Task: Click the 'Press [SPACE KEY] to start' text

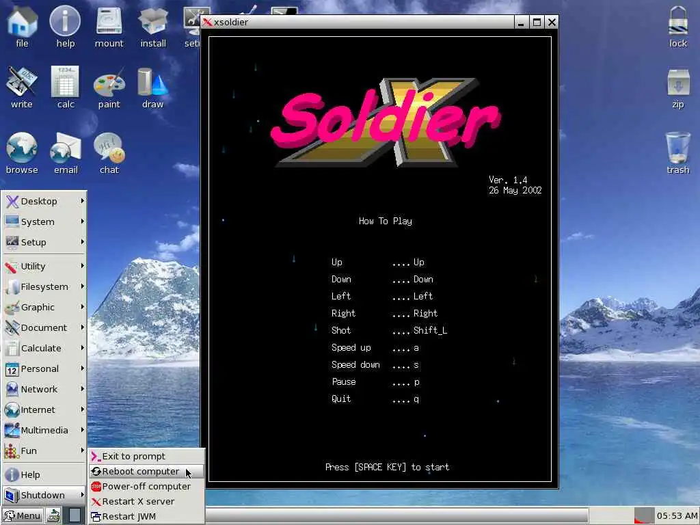Action: click(x=387, y=467)
